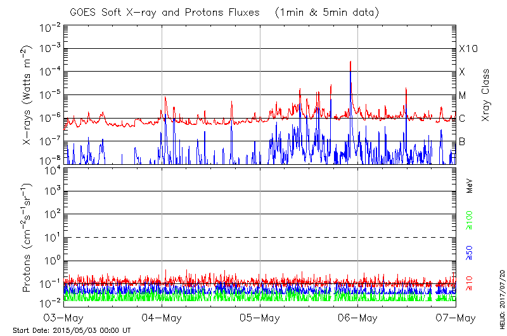Image resolution: width=507 pixels, height=336 pixels.
Task: Click the MeV unit label
Action: [470, 186]
